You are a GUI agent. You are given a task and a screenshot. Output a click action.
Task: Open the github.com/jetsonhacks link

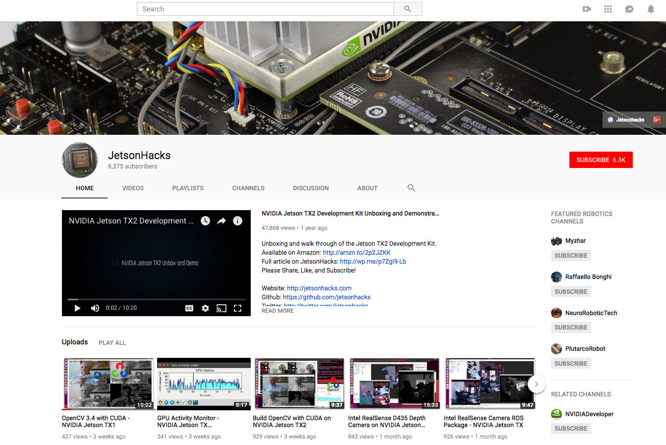click(x=327, y=297)
